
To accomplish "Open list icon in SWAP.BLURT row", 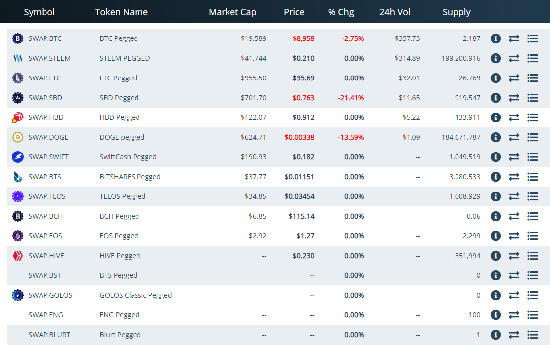I will [533, 335].
